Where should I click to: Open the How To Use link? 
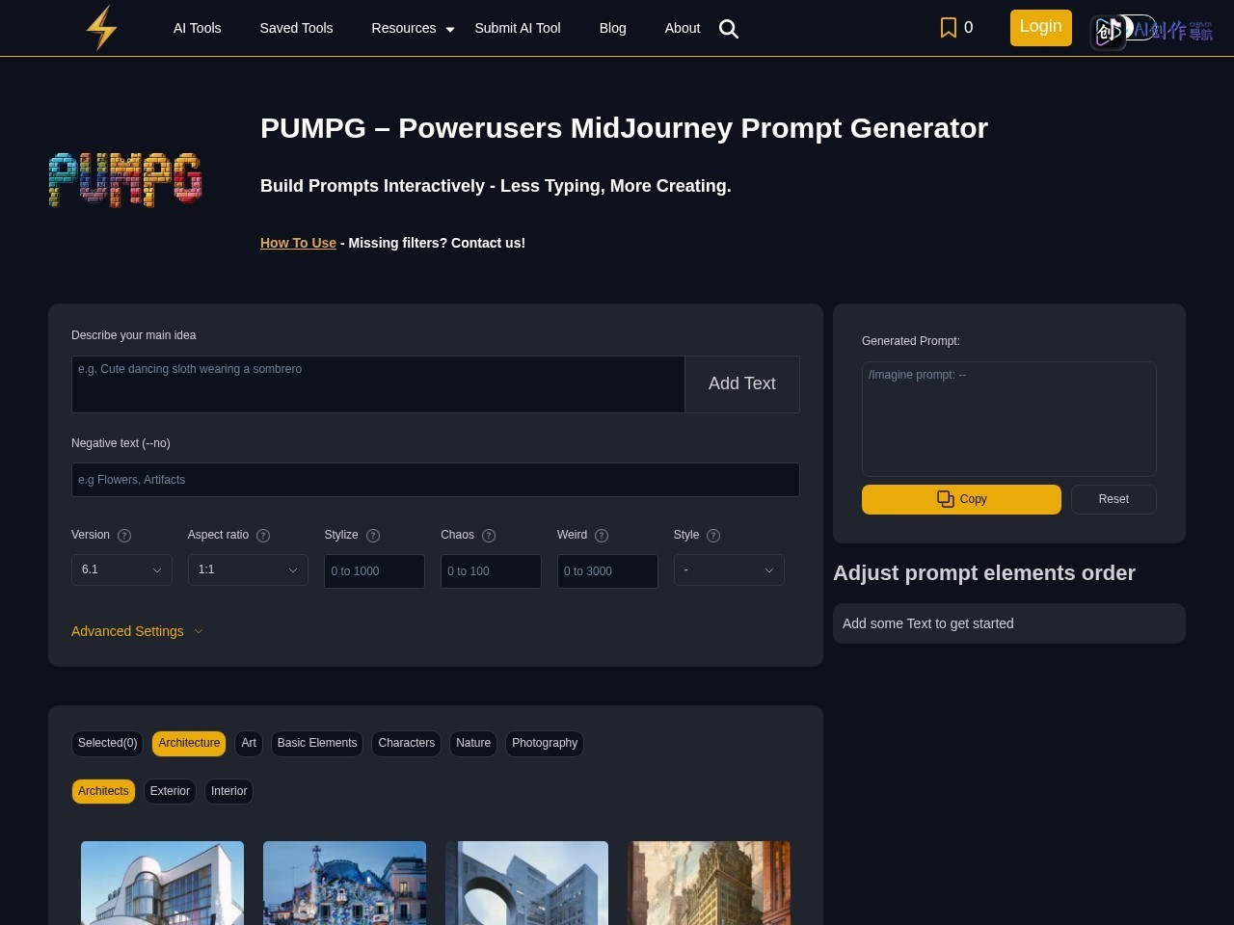(298, 243)
